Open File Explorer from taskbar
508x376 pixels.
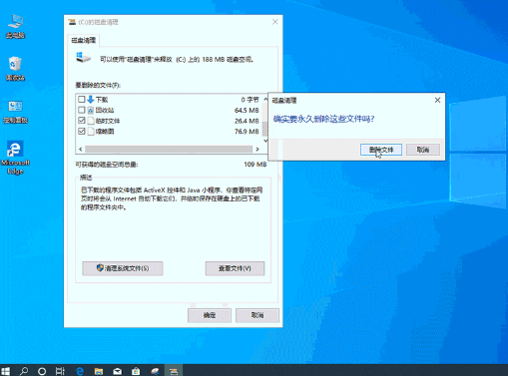99,371
